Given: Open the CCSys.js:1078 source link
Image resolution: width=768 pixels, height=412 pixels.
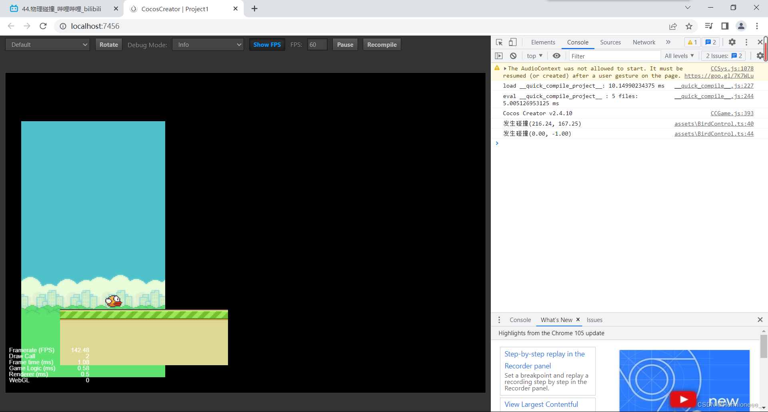Looking at the screenshot, I should [x=732, y=68].
